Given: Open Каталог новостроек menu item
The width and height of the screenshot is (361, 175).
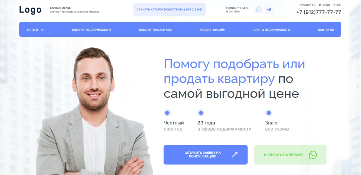Looking at the screenshot, I should (156, 30).
